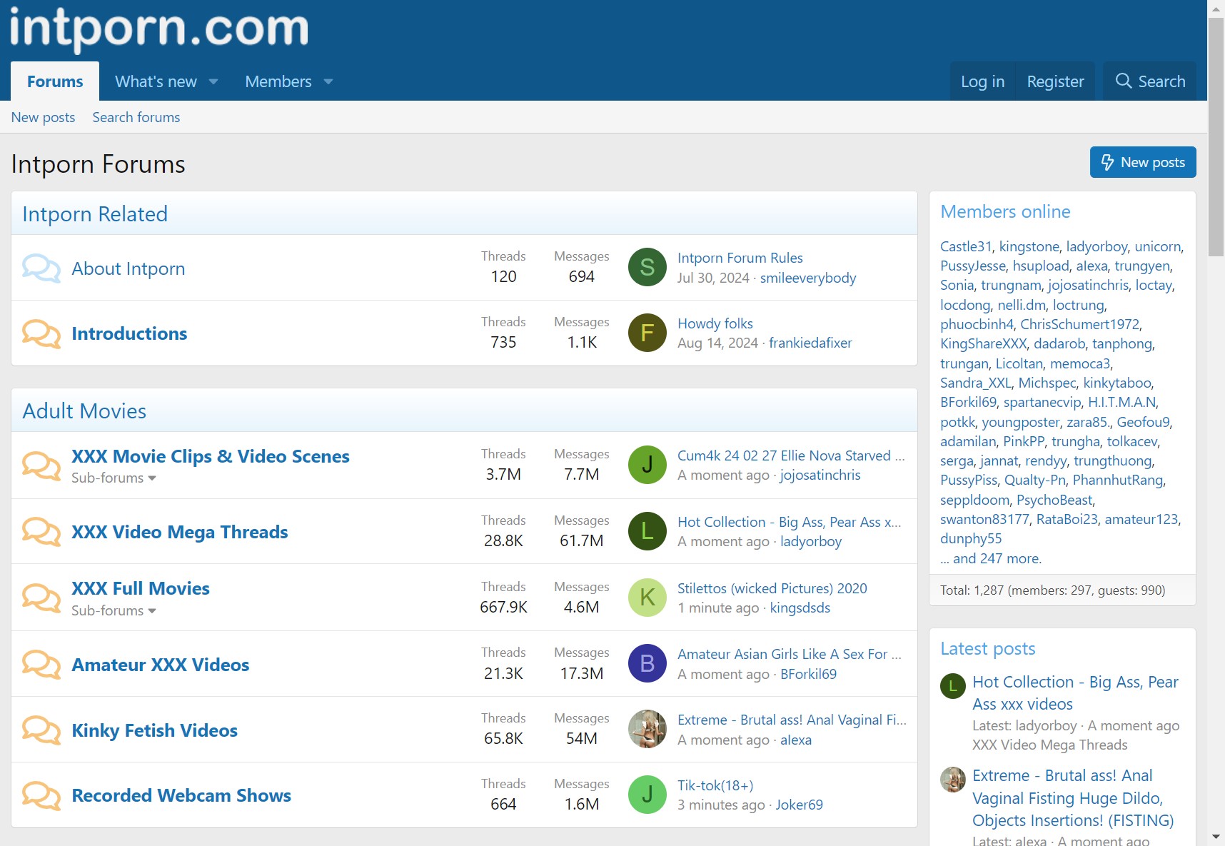Click the chat bubble icon beside Recorded Webcam Shows
This screenshot has height=846, width=1225.
pyautogui.click(x=41, y=795)
